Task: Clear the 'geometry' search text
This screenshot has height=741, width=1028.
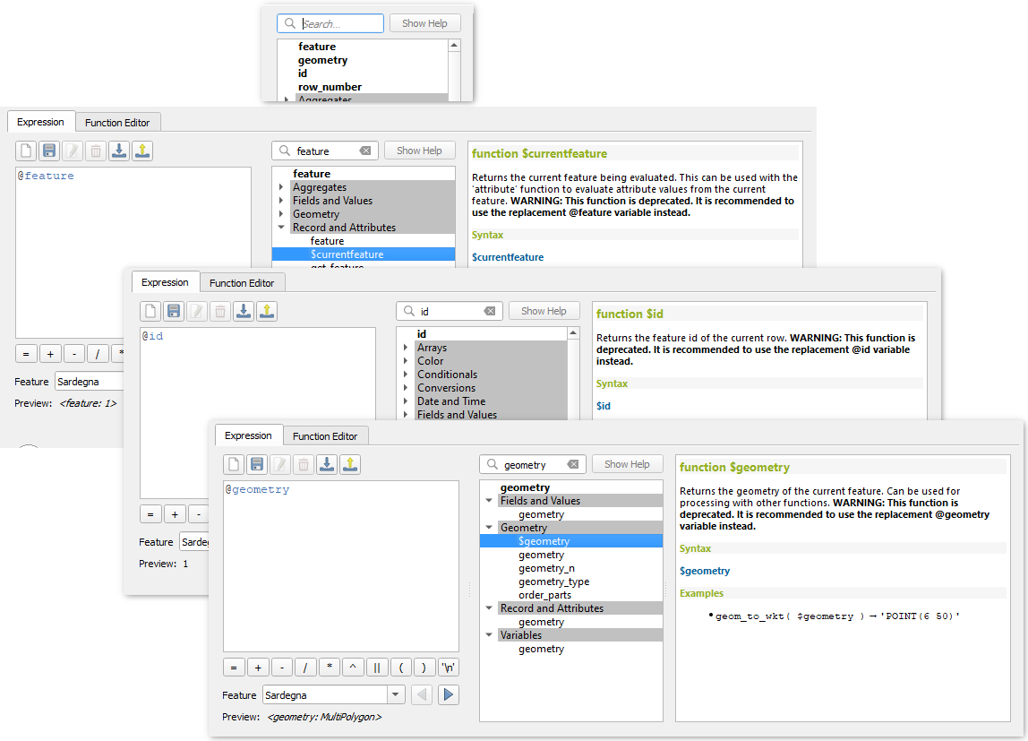Action: (x=573, y=465)
